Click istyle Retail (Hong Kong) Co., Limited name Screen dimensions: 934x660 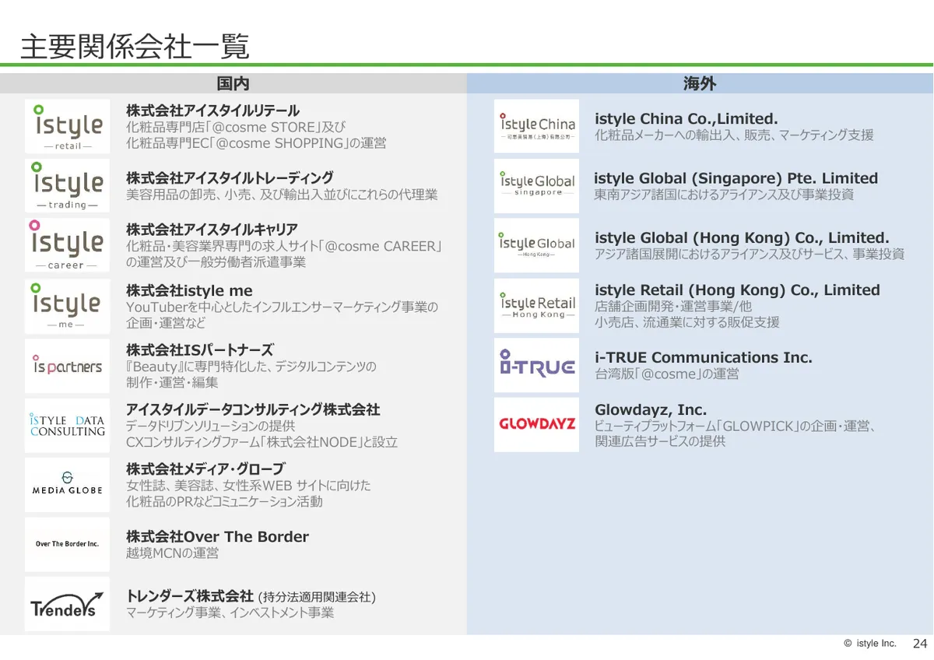(x=737, y=290)
